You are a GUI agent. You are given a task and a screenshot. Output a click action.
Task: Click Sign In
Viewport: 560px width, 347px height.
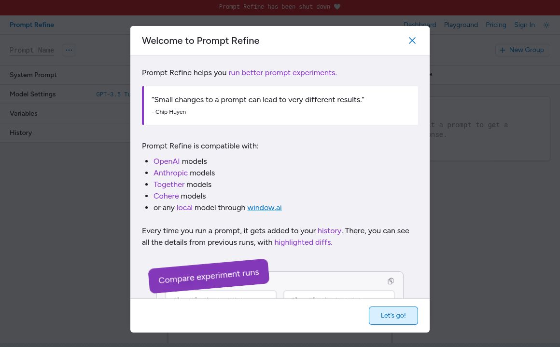point(524,25)
